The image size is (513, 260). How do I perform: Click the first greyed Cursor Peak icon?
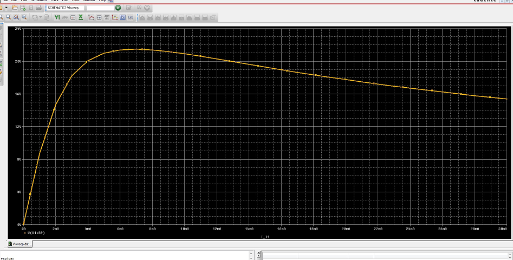[142, 17]
